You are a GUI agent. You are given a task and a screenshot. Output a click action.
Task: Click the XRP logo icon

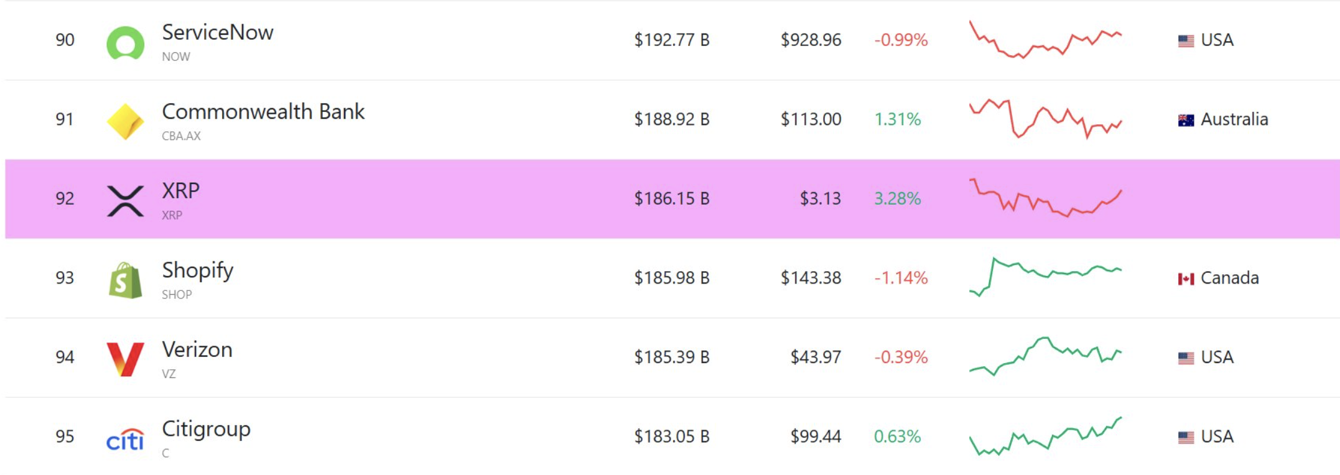click(x=125, y=199)
